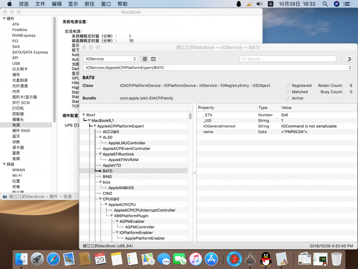The width and height of the screenshot is (358, 269).
Task: Open Apple menu logo
Action: point(10,4)
